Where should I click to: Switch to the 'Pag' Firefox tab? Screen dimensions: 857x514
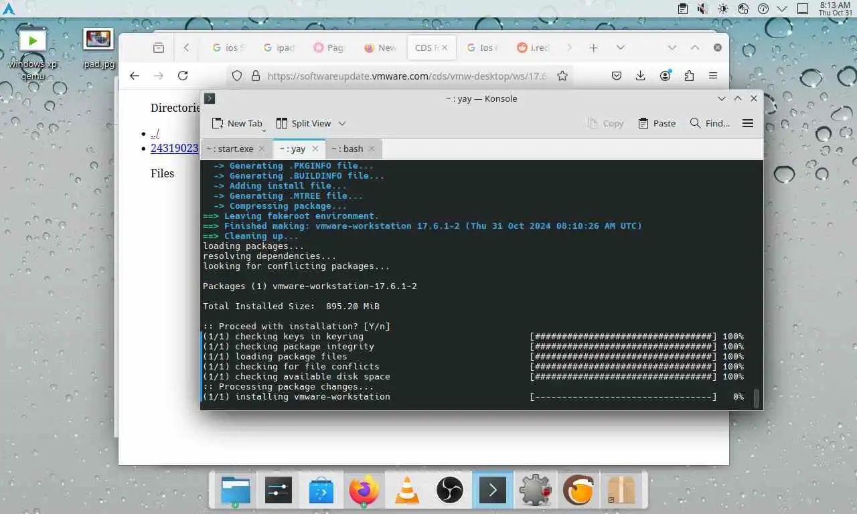click(330, 48)
